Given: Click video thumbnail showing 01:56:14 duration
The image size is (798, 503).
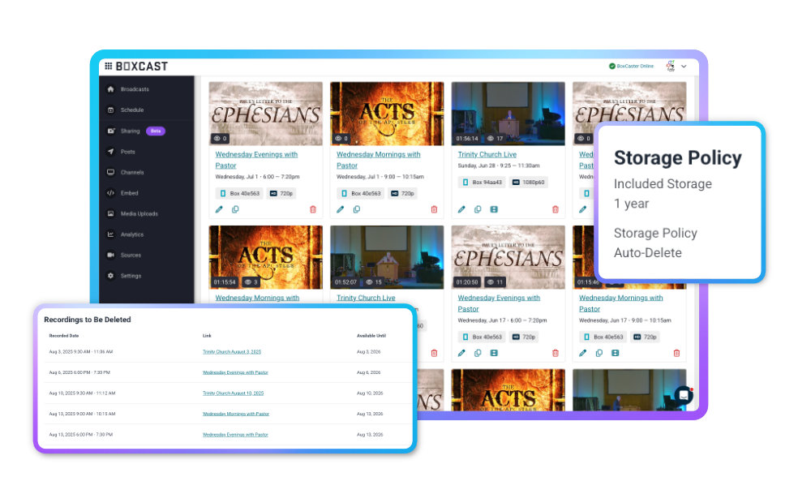Looking at the screenshot, I should [x=508, y=114].
